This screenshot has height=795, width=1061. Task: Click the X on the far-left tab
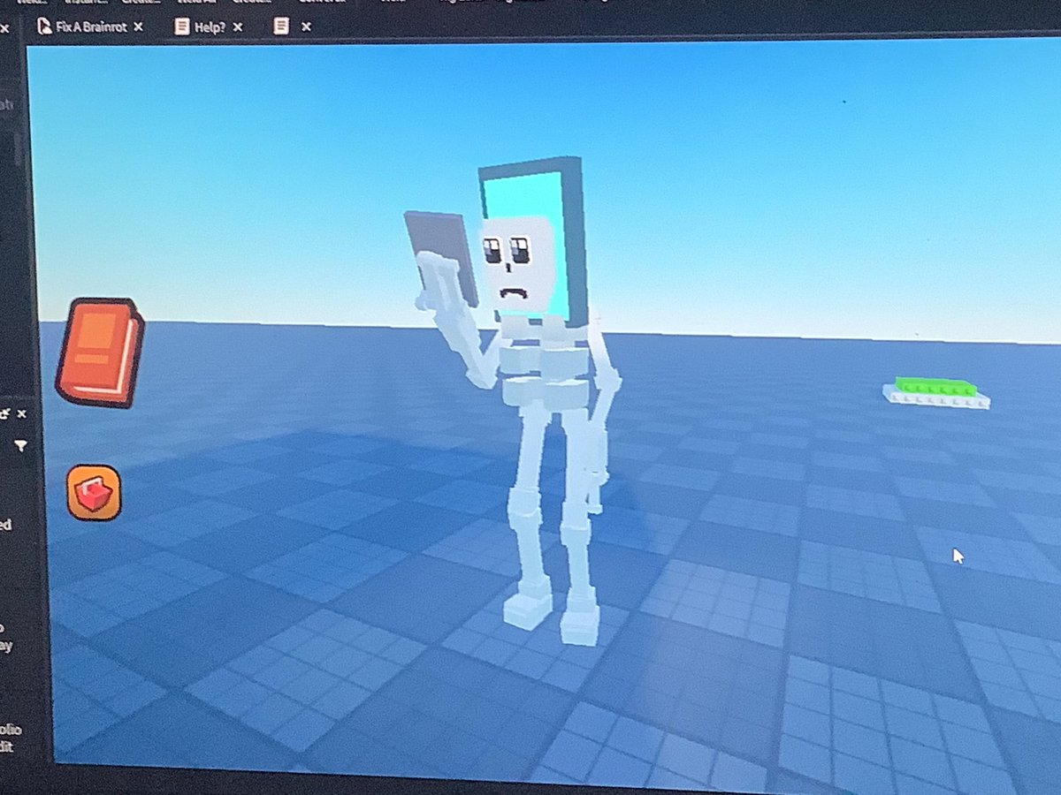point(5,27)
